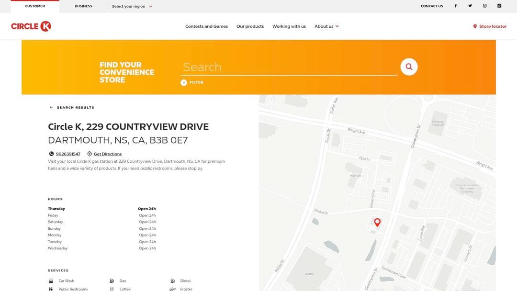The width and height of the screenshot is (517, 291).
Task: Expand the Filter plus button
Action: click(x=184, y=83)
